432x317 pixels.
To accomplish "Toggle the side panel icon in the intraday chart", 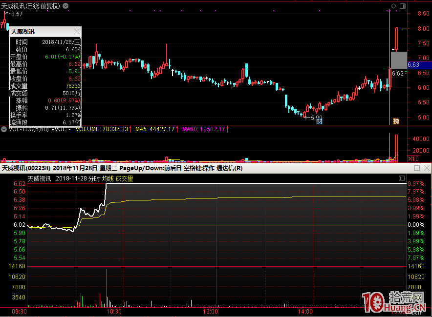I will (x=402, y=178).
